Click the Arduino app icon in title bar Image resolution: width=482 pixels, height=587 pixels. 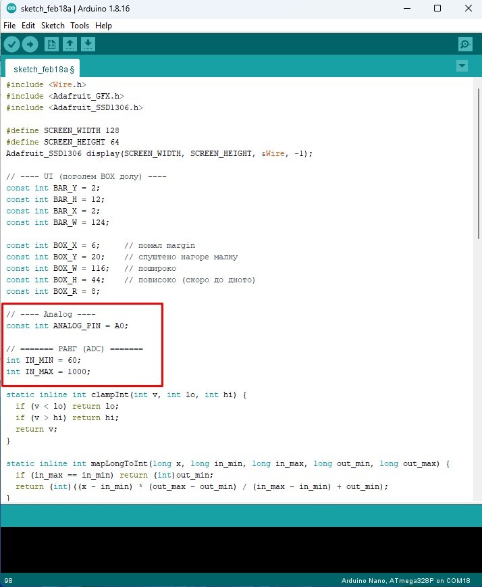7,8
